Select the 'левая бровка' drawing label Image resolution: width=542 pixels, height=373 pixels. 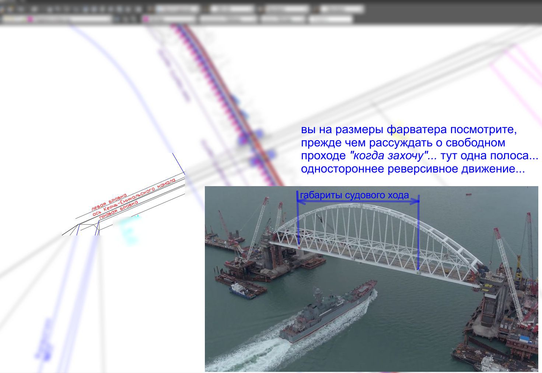point(109,202)
